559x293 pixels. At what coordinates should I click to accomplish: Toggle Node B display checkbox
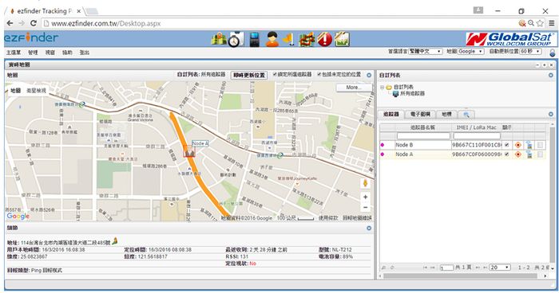click(506, 145)
